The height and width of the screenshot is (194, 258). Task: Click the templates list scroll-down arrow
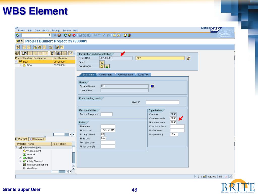(x=74, y=168)
